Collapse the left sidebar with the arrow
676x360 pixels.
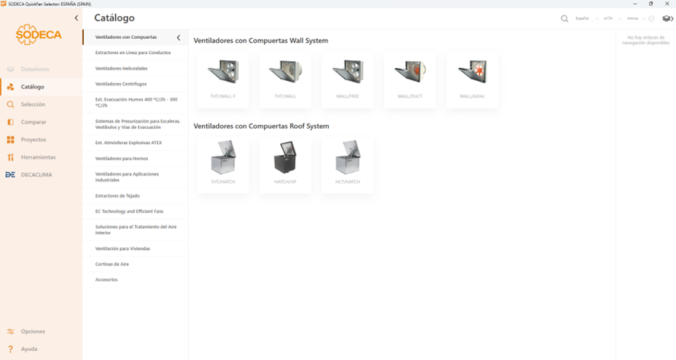coord(76,18)
